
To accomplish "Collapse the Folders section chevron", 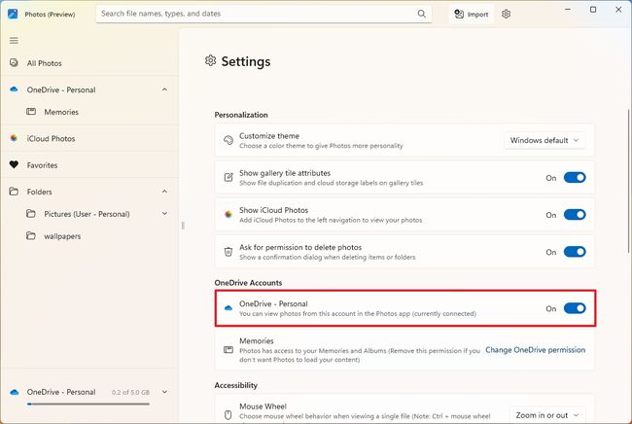I will point(164,192).
